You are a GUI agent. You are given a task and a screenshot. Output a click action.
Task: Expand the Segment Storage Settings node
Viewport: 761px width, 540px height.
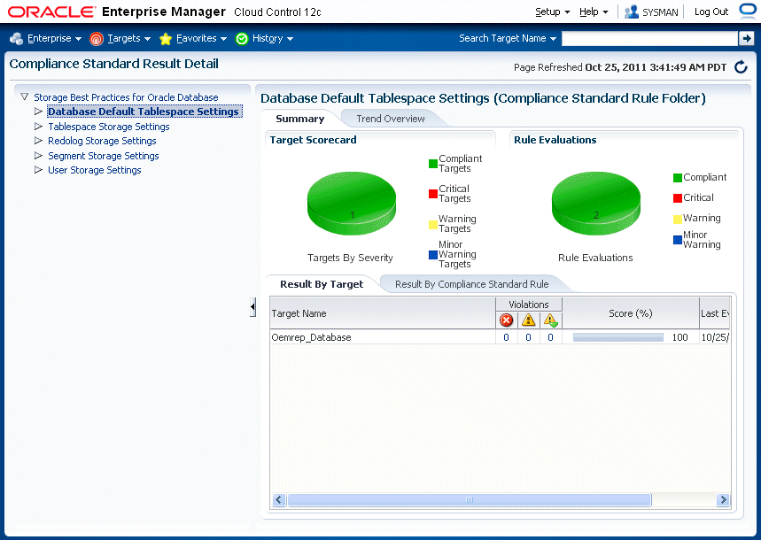(38, 155)
